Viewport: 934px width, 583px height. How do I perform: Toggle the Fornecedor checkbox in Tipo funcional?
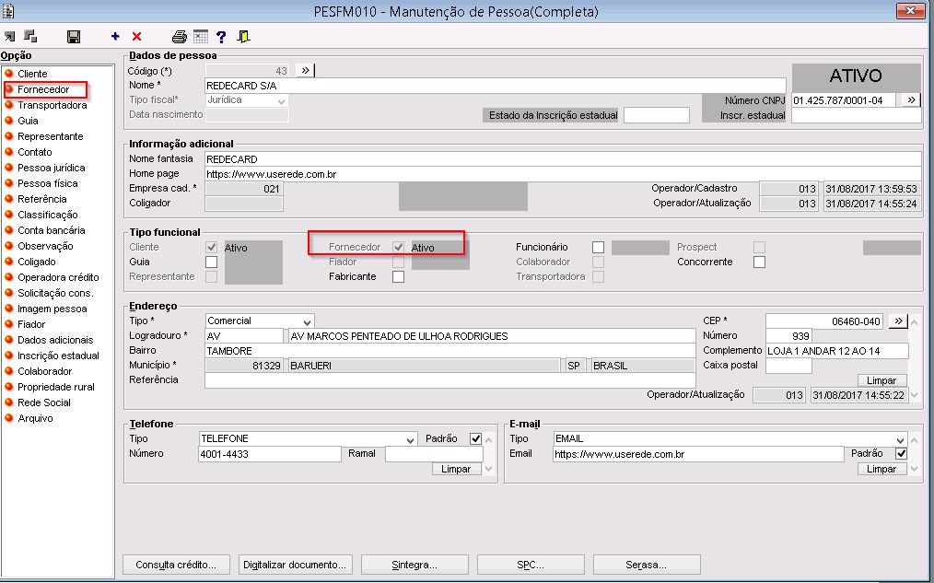pos(399,247)
